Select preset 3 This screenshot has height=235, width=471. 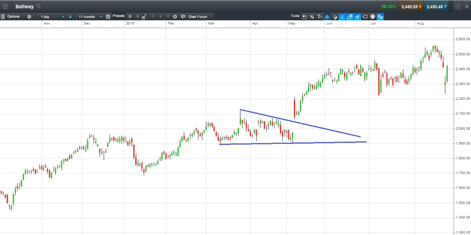[x=153, y=17]
